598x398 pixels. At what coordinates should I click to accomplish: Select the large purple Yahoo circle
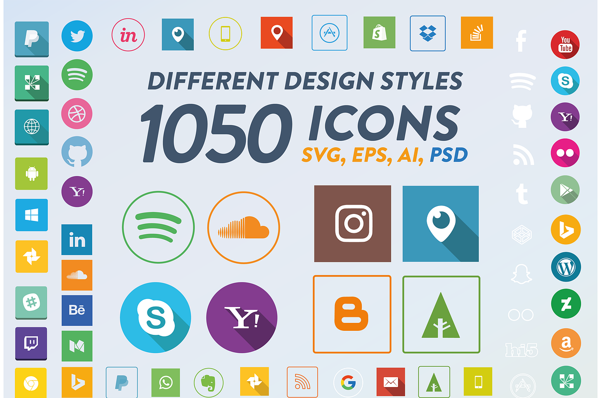tap(242, 318)
